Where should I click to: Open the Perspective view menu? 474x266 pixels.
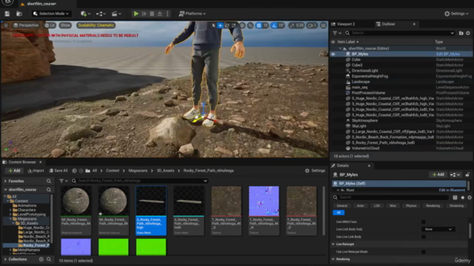26,25
